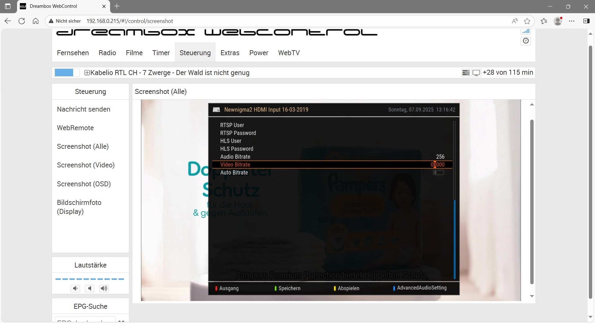Click the page scrollbar down arrow
Image resolution: width=595 pixels, height=323 pixels.
coord(590,317)
